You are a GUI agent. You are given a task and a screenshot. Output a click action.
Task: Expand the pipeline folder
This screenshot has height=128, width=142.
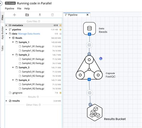[x=6, y=30]
